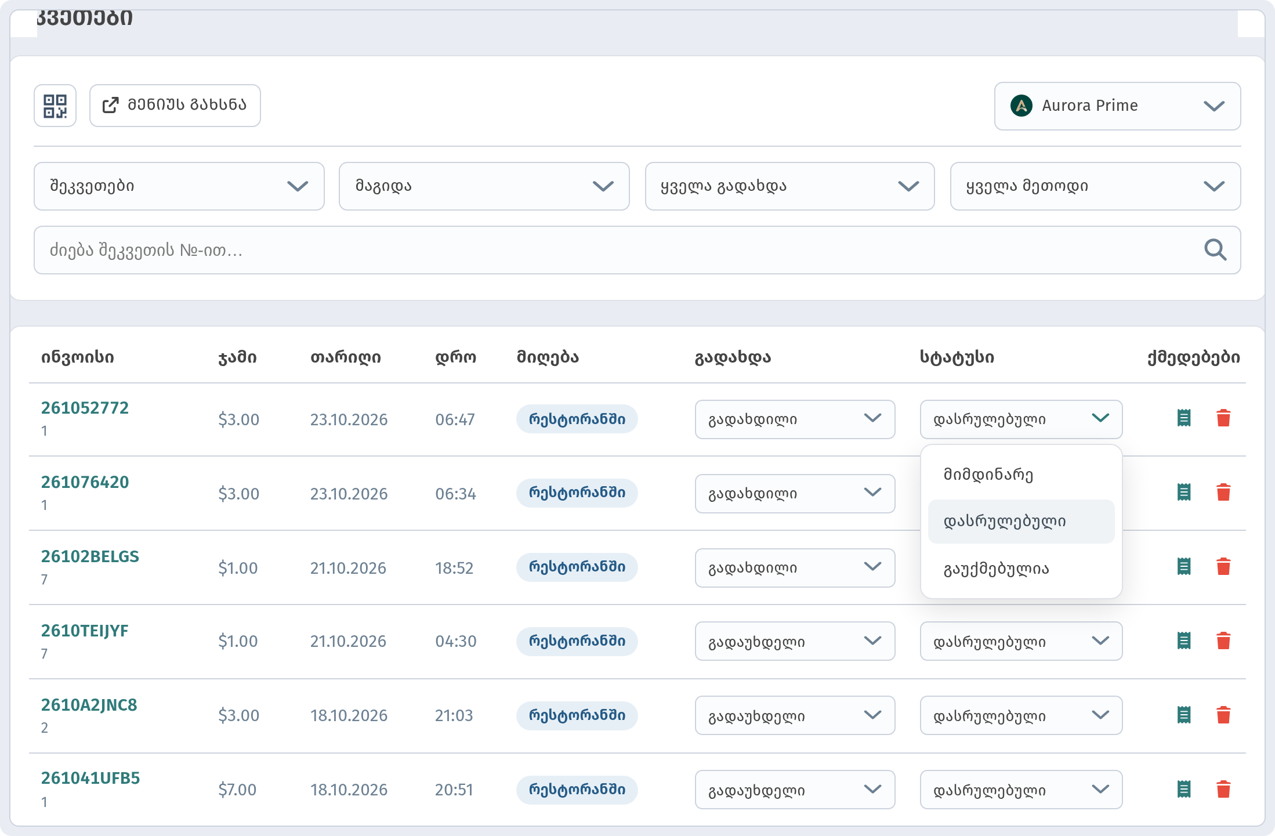Open the ყველა მეთოდი filter dropdown
The width and height of the screenshot is (1275, 836).
tap(1095, 186)
